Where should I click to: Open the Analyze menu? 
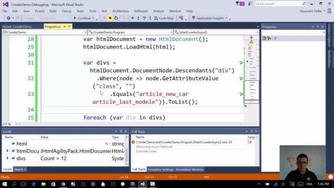tap(159, 11)
